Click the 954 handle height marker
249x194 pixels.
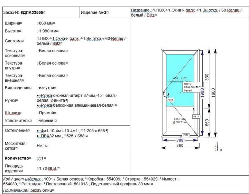(x=170, y=100)
